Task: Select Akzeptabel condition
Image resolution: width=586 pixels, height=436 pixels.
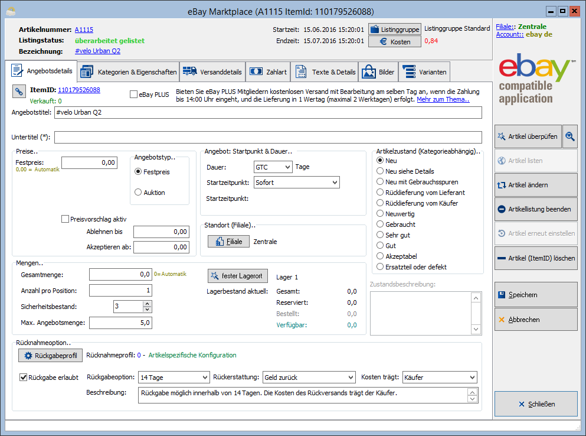Action: [380, 256]
